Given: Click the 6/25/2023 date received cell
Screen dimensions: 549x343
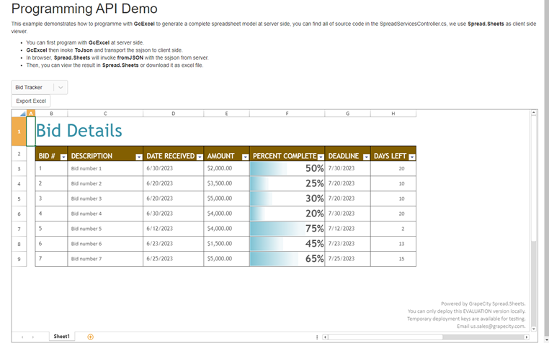Looking at the screenshot, I should click(174, 259).
